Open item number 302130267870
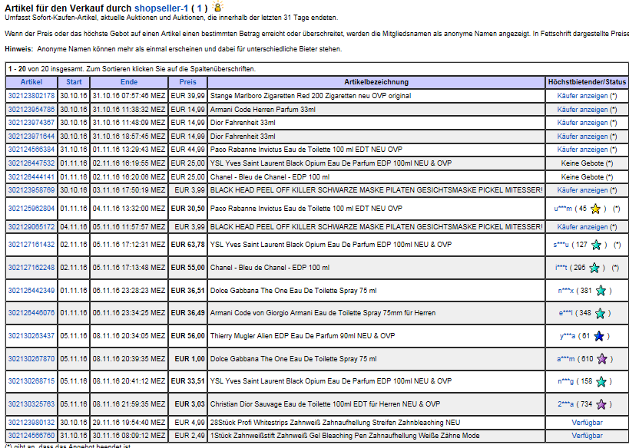The image size is (629, 448). pyautogui.click(x=31, y=359)
